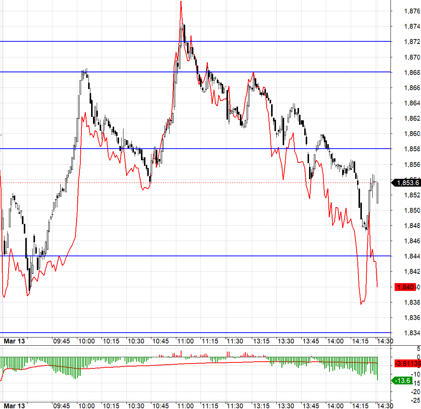Click 14:00 on the bottom indicator time axis

tap(335, 406)
